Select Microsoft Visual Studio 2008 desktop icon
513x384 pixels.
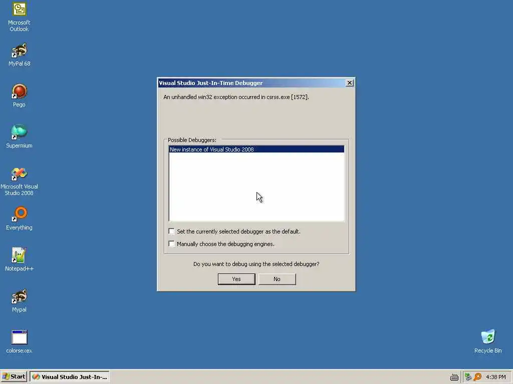coord(19,181)
